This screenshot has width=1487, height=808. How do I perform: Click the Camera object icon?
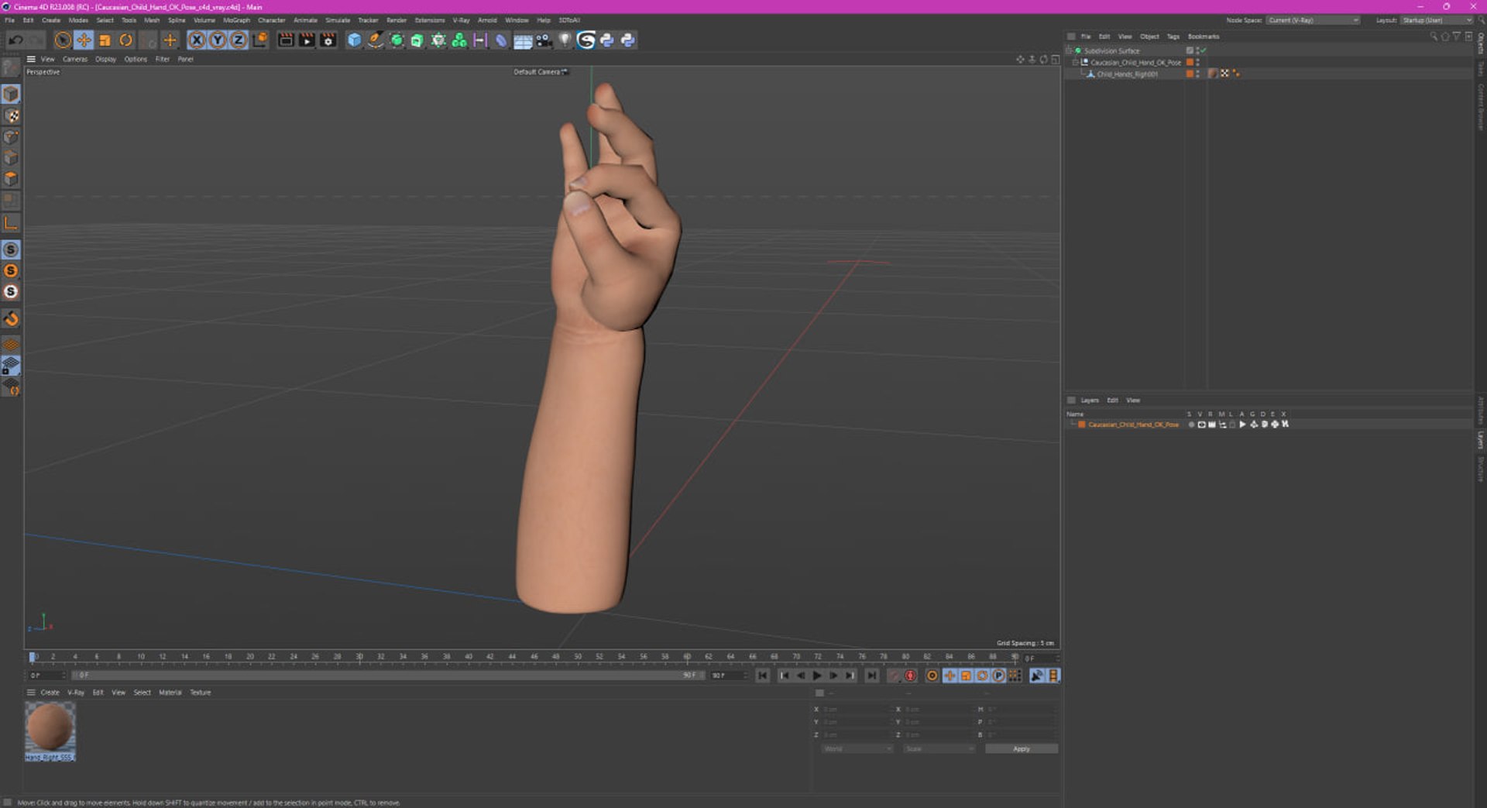544,40
